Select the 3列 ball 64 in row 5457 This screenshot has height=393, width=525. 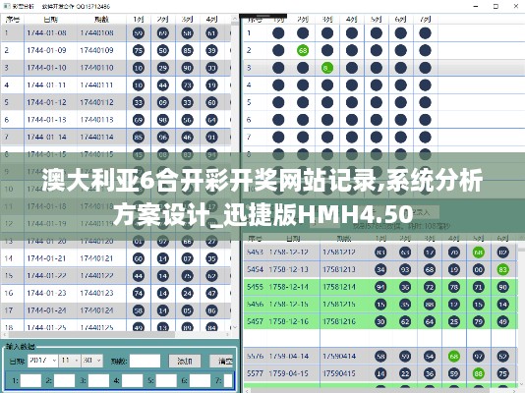(x=430, y=321)
